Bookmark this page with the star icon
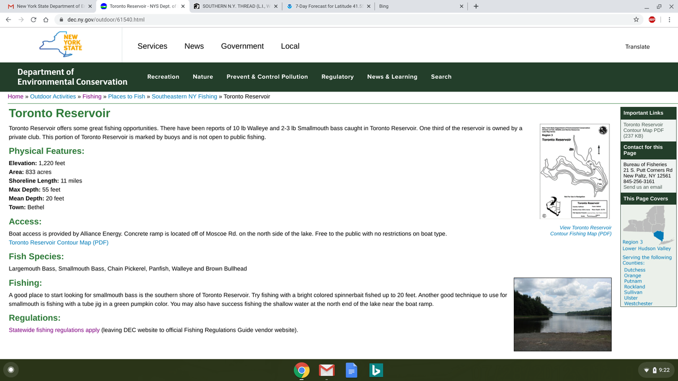Screen dimensions: 678x381 tap(636, 18)
